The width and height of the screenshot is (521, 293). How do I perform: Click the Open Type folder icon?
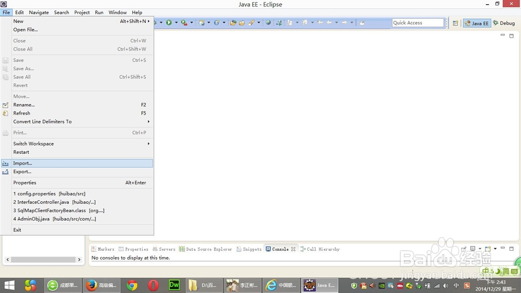(233, 22)
